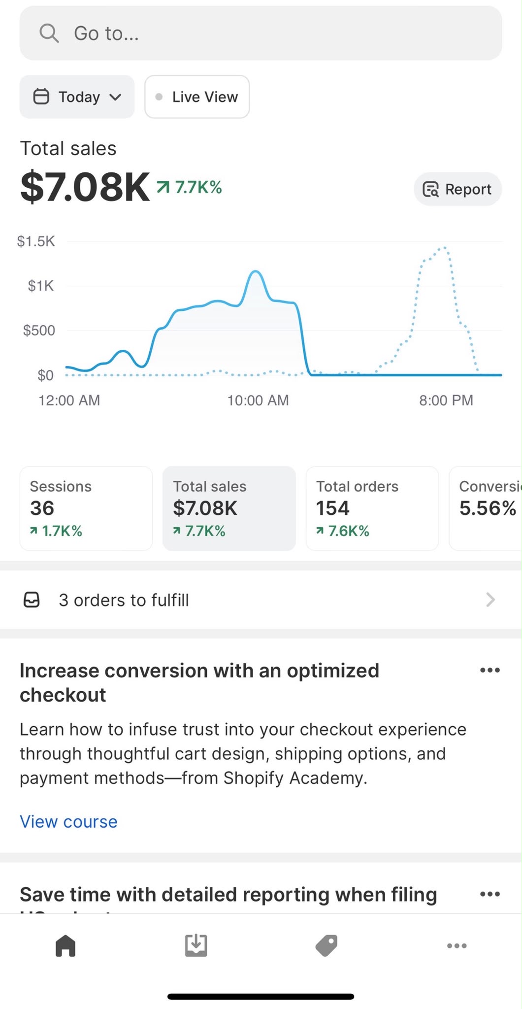Open options for the detailed reporting card

pos(490,894)
